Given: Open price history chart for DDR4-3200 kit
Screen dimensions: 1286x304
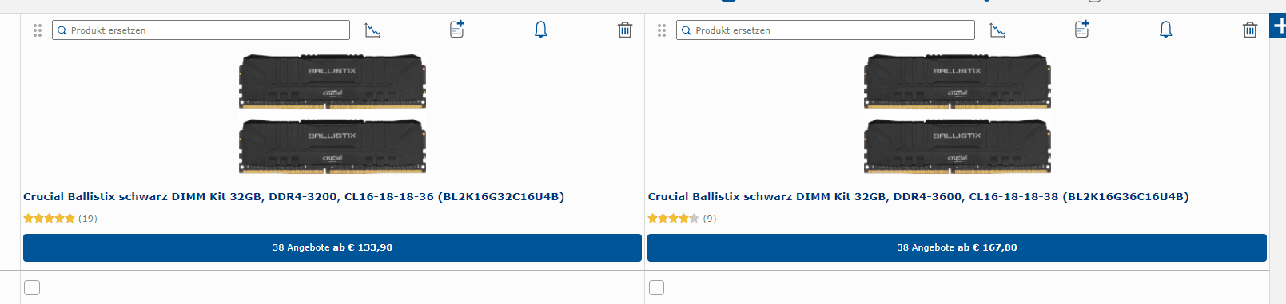Looking at the screenshot, I should (372, 30).
